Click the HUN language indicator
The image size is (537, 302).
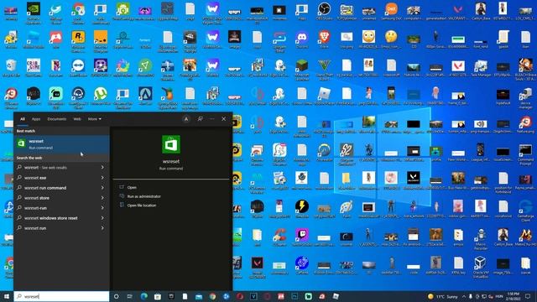(x=499, y=296)
